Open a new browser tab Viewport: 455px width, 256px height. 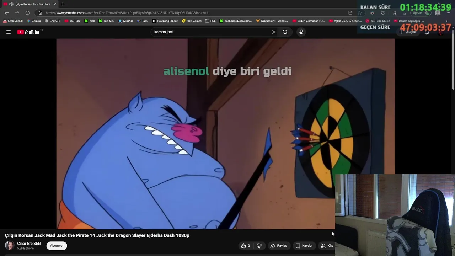point(63,4)
